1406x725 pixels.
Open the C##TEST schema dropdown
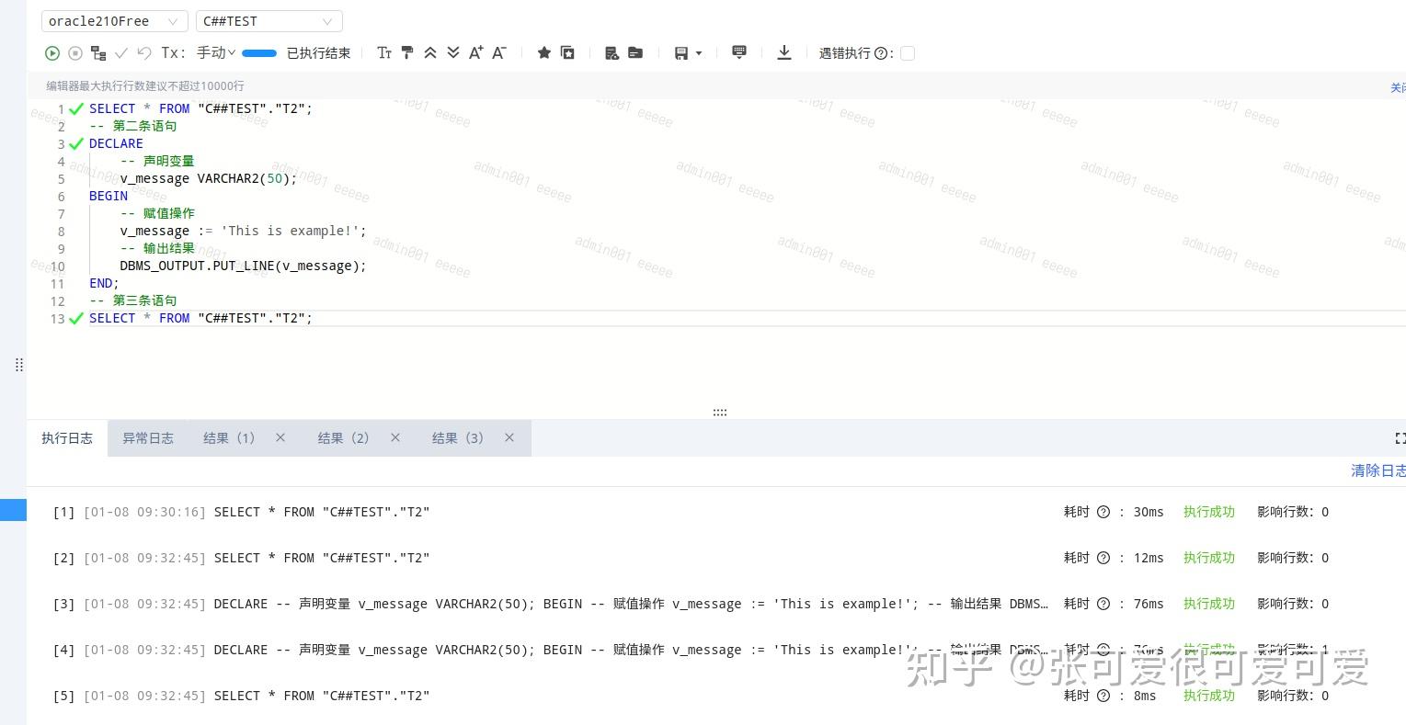[269, 20]
